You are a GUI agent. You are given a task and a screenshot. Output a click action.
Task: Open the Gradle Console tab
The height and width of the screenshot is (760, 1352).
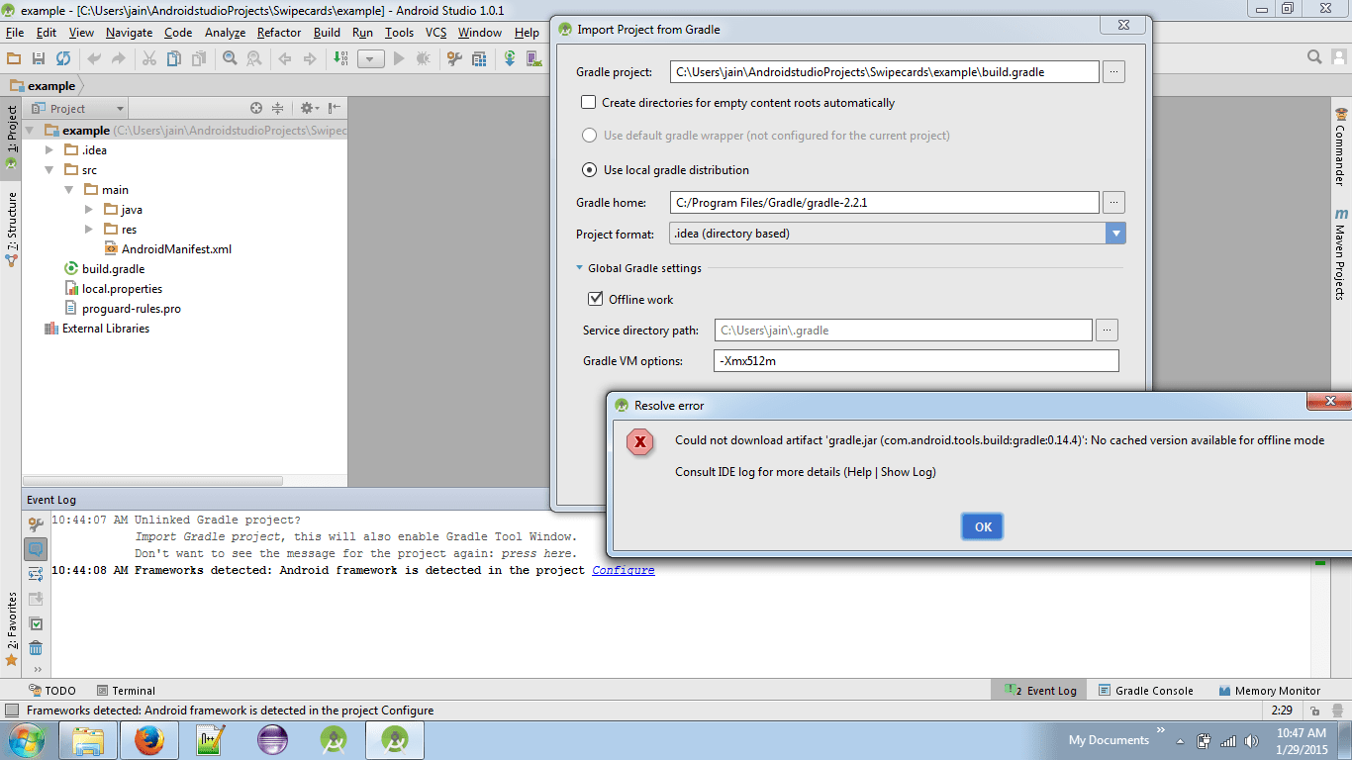[x=1144, y=691]
